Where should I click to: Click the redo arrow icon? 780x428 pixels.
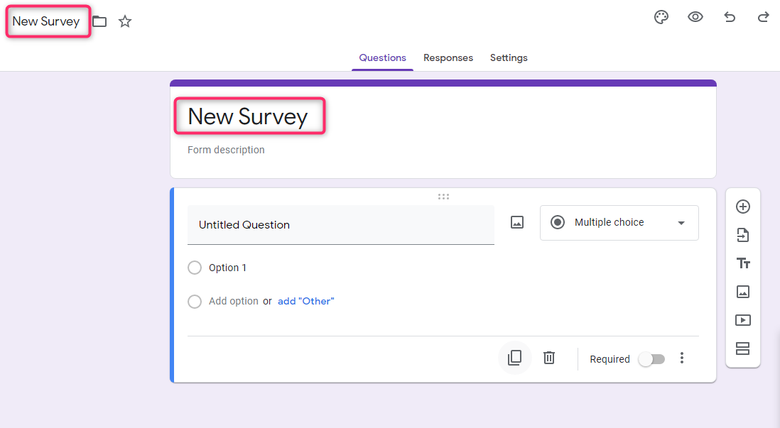point(763,18)
